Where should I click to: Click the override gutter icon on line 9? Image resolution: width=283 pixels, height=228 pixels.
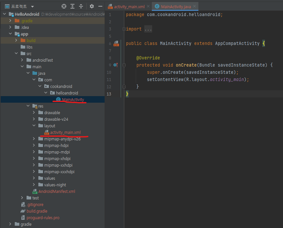[x=116, y=65]
